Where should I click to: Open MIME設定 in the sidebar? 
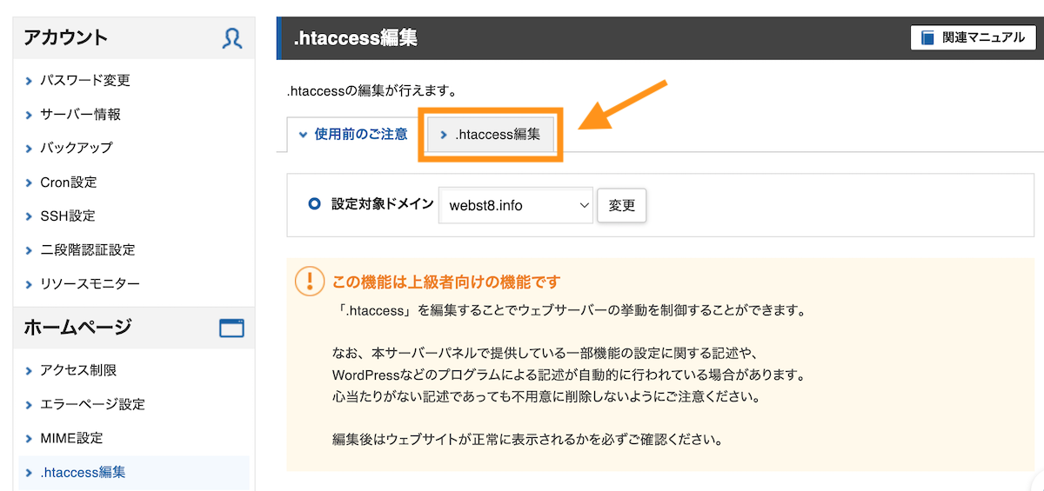point(71,438)
